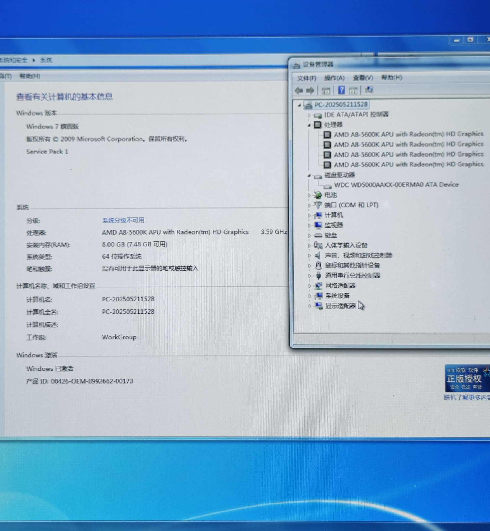Select the 鼠标和其他指针设备 icon
The image size is (490, 531).
click(x=318, y=265)
